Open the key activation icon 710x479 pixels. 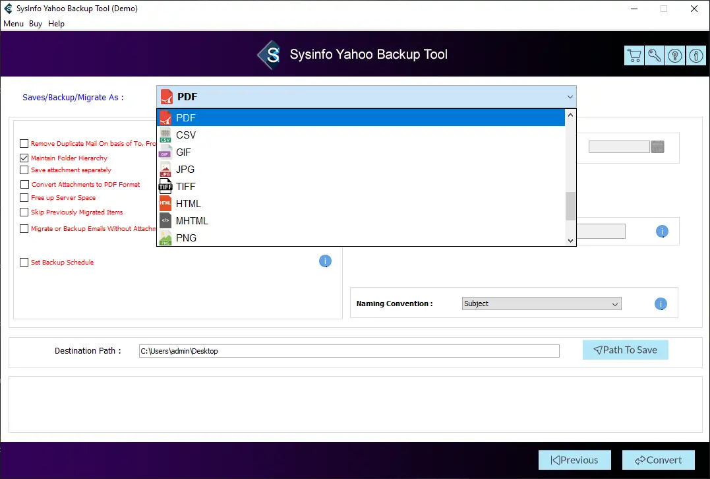pos(655,56)
